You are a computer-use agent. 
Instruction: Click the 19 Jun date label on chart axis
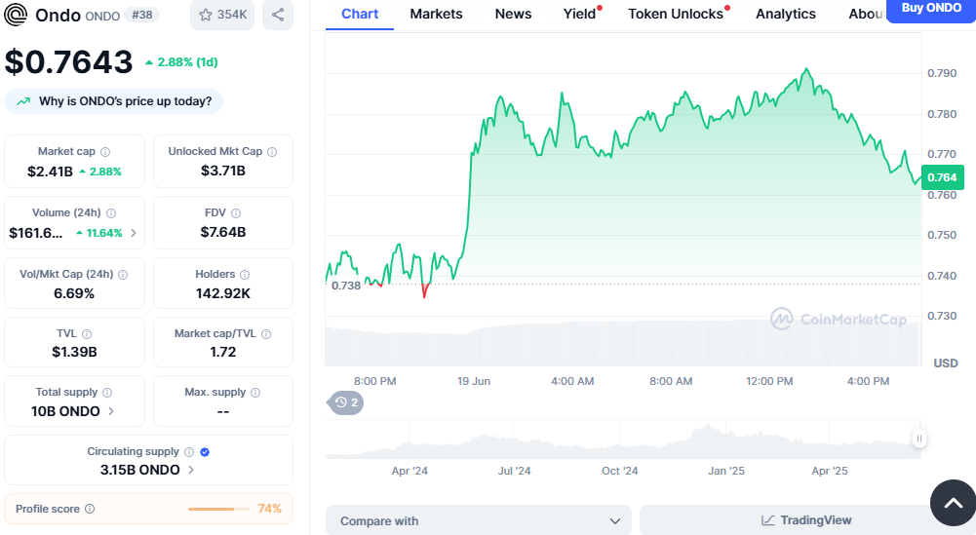pyautogui.click(x=474, y=381)
